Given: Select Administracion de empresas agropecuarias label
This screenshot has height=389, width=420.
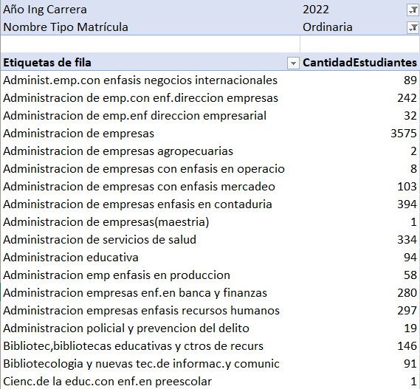Looking at the screenshot, I should (x=118, y=151).
